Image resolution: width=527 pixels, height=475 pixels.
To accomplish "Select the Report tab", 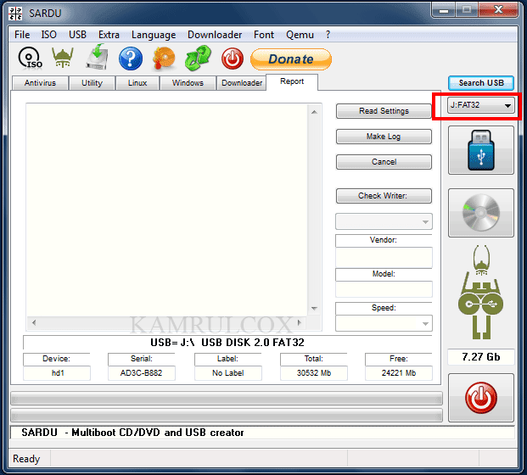I will (292, 81).
